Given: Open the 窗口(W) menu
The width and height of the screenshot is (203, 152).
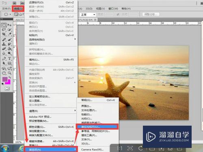Looking at the screenshot, I should click(x=113, y=9).
